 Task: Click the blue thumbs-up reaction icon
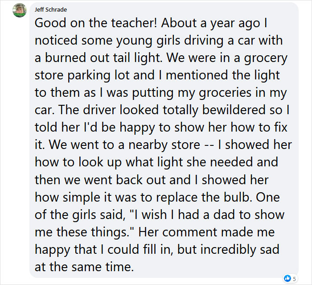(287, 278)
